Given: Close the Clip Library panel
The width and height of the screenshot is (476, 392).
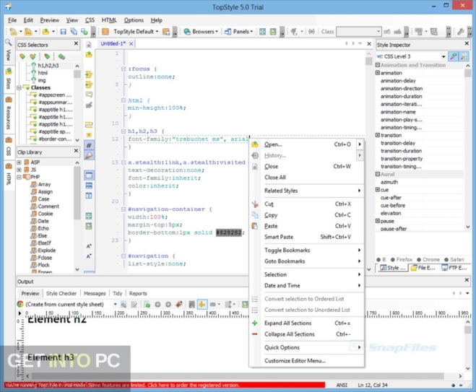Looking at the screenshot, I should tap(76, 151).
